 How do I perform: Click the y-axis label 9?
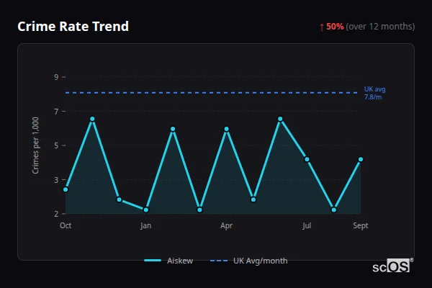[56, 77]
